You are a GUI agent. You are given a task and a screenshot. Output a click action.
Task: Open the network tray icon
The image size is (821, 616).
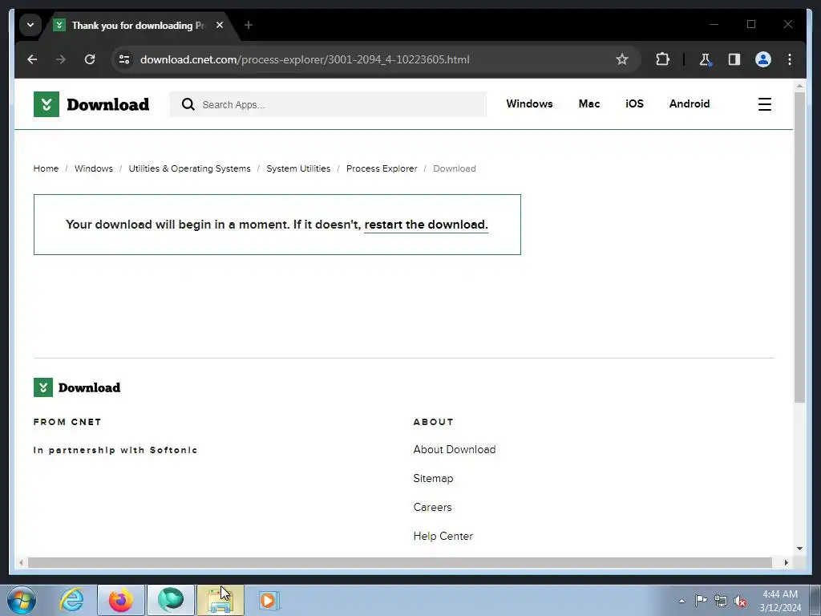pyautogui.click(x=721, y=601)
